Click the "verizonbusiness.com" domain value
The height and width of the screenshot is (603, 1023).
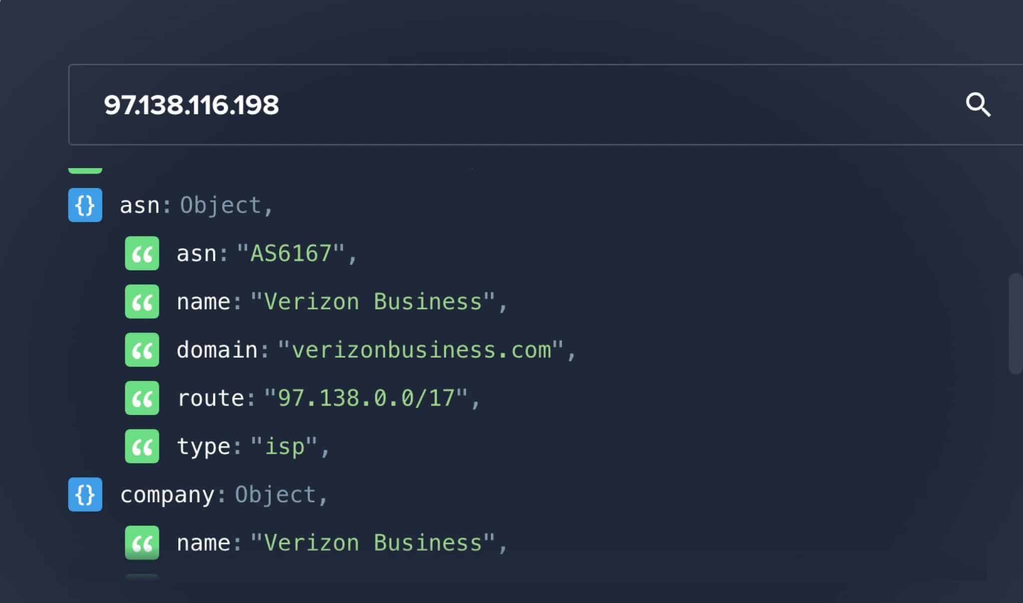(421, 350)
